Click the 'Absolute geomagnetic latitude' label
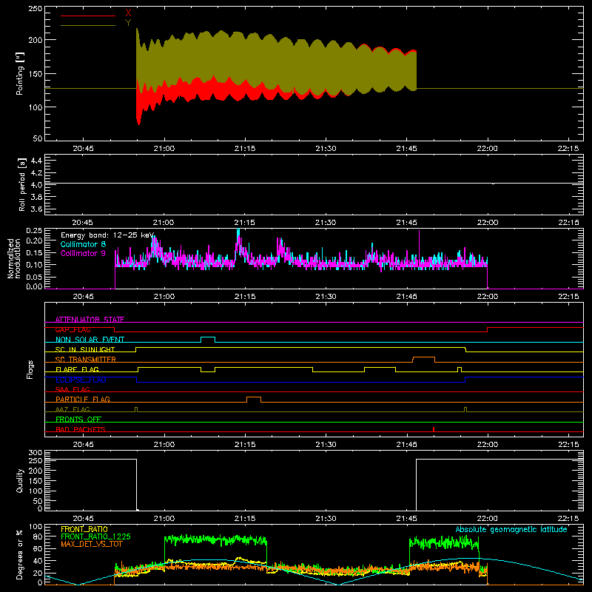The width and height of the screenshot is (592, 592). tap(511, 529)
